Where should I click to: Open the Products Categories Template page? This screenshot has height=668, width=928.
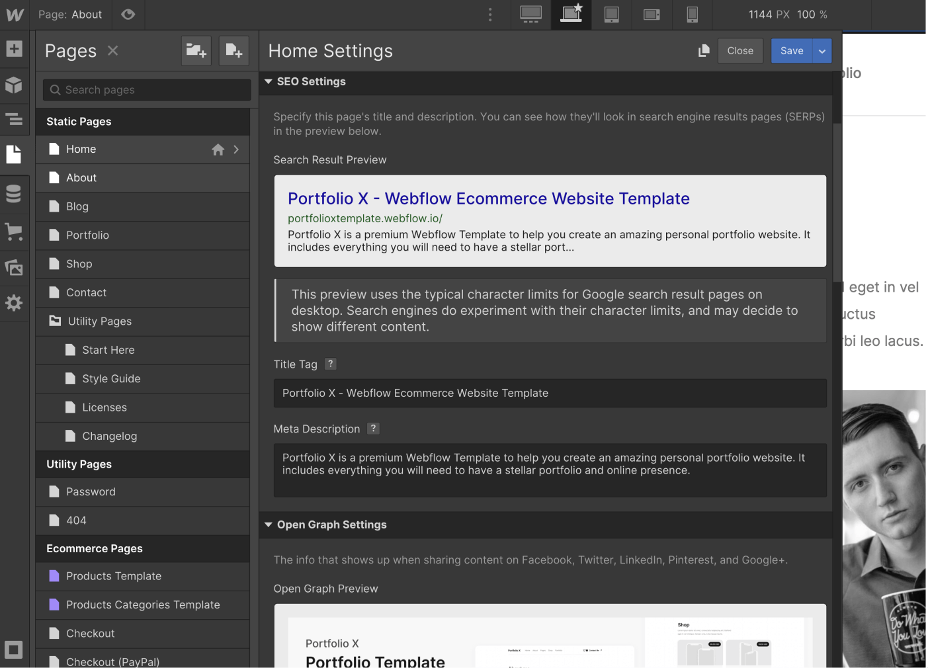click(x=142, y=605)
